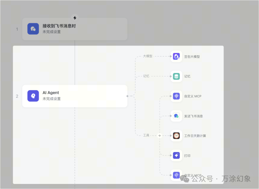Click the plus button on the 工具 branch

(159, 135)
